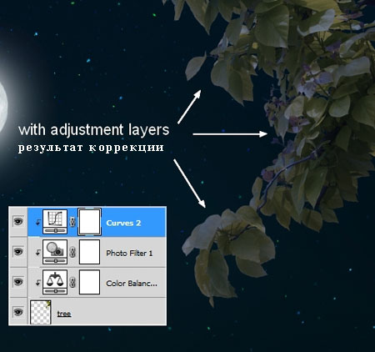Select the Curves adjustment icon
The image size is (375, 352).
coord(55,222)
